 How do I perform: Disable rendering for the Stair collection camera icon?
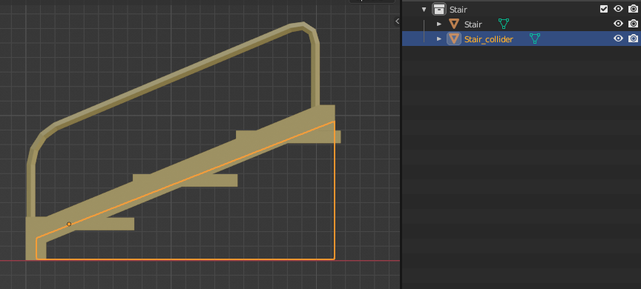point(634,9)
